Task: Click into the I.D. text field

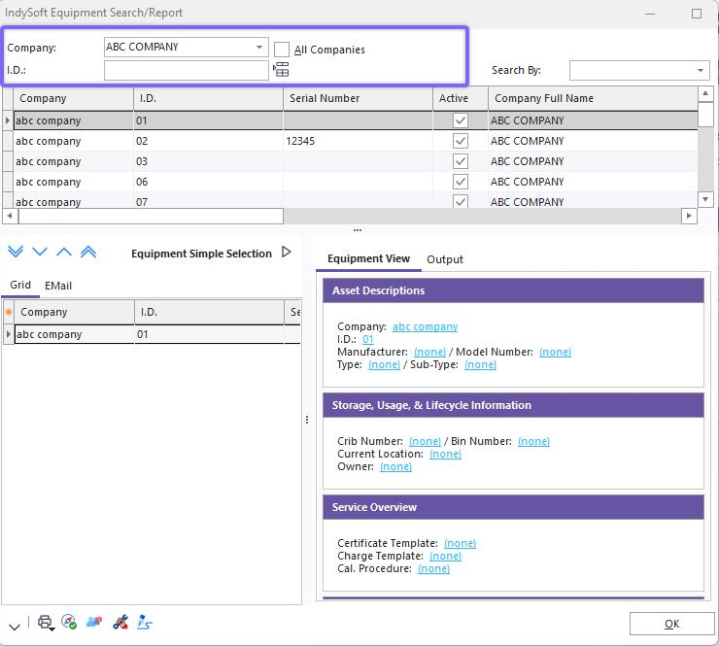Action: (186, 70)
